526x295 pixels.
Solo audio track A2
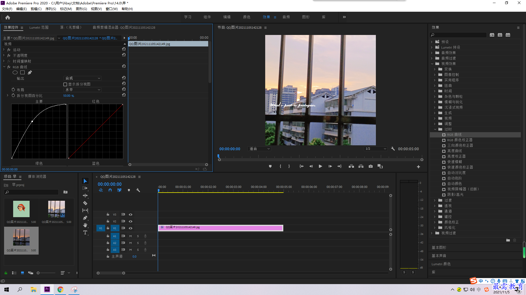(138, 243)
